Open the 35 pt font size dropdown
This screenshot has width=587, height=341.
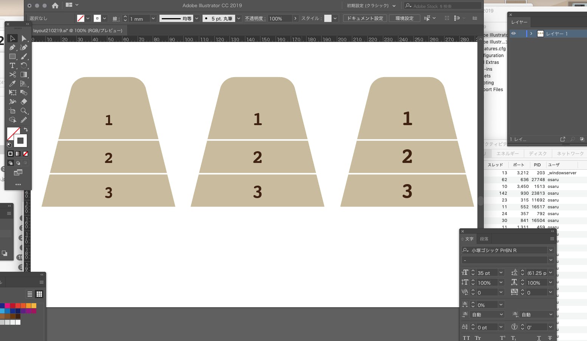501,273
